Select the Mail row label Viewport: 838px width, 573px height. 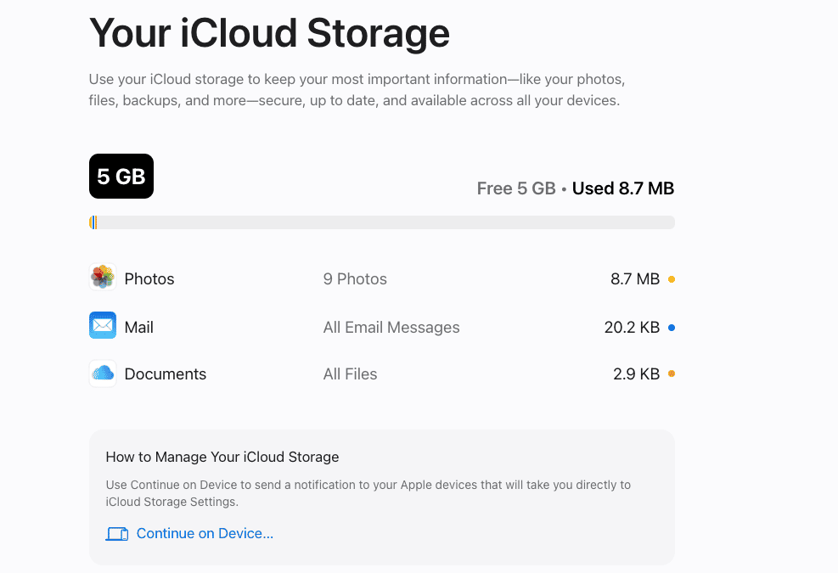tap(139, 327)
